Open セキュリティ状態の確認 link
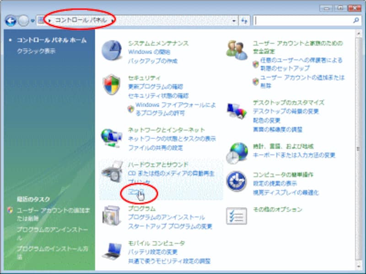Viewport: 366px width, 274px height. pyautogui.click(x=158, y=96)
